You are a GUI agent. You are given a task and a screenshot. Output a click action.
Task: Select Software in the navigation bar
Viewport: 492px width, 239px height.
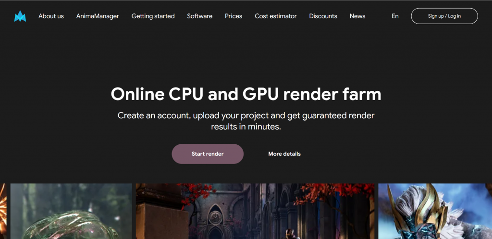point(199,16)
